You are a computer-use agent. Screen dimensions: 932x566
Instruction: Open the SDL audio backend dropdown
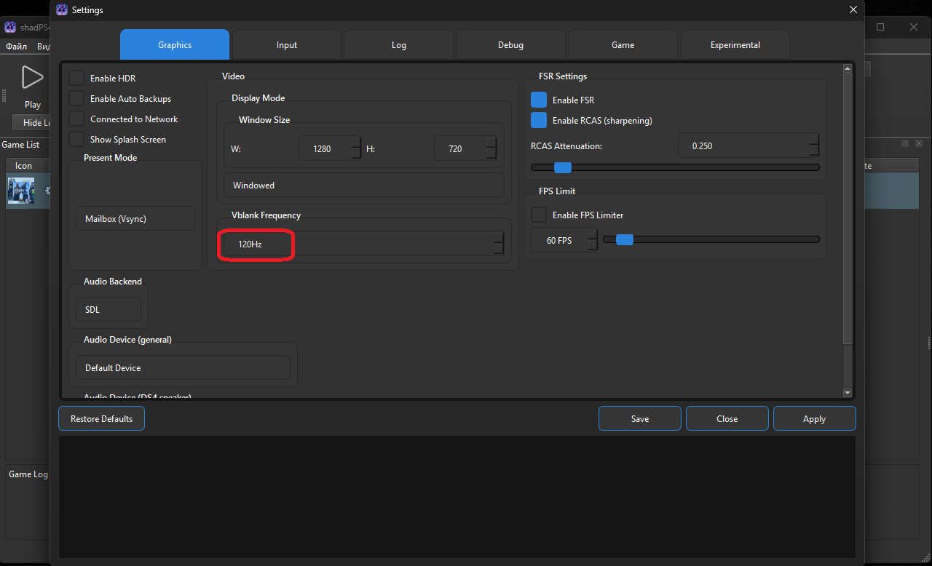(x=108, y=309)
